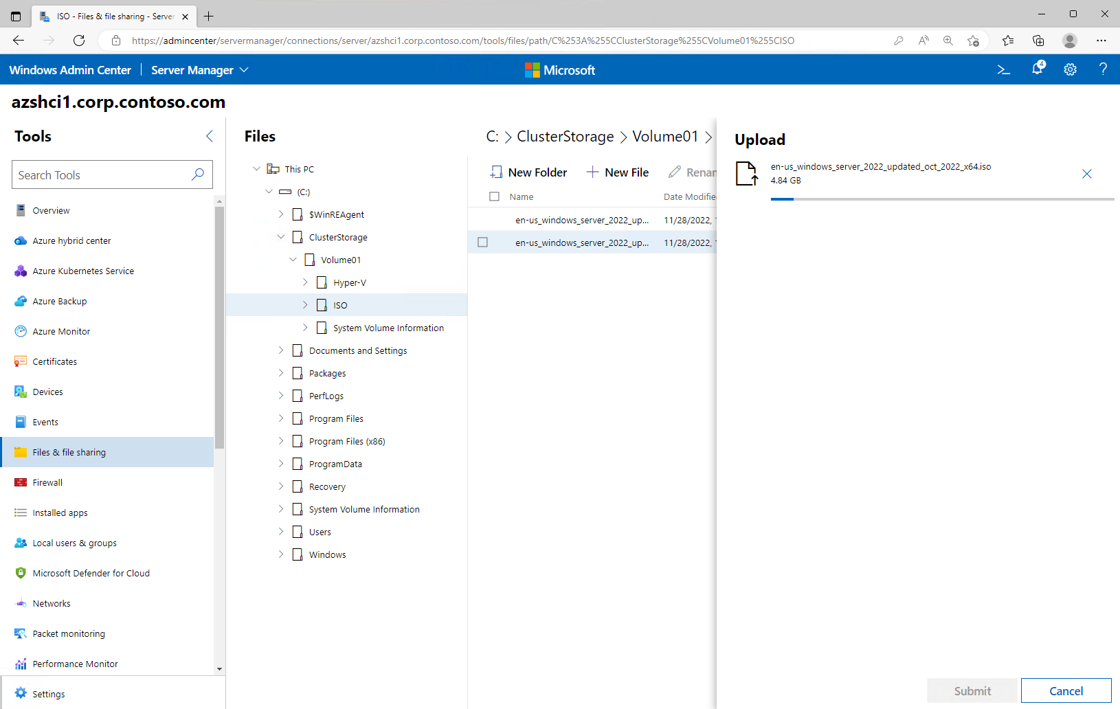Open the Firewall tool in sidebar
This screenshot has width=1120, height=709.
point(47,482)
